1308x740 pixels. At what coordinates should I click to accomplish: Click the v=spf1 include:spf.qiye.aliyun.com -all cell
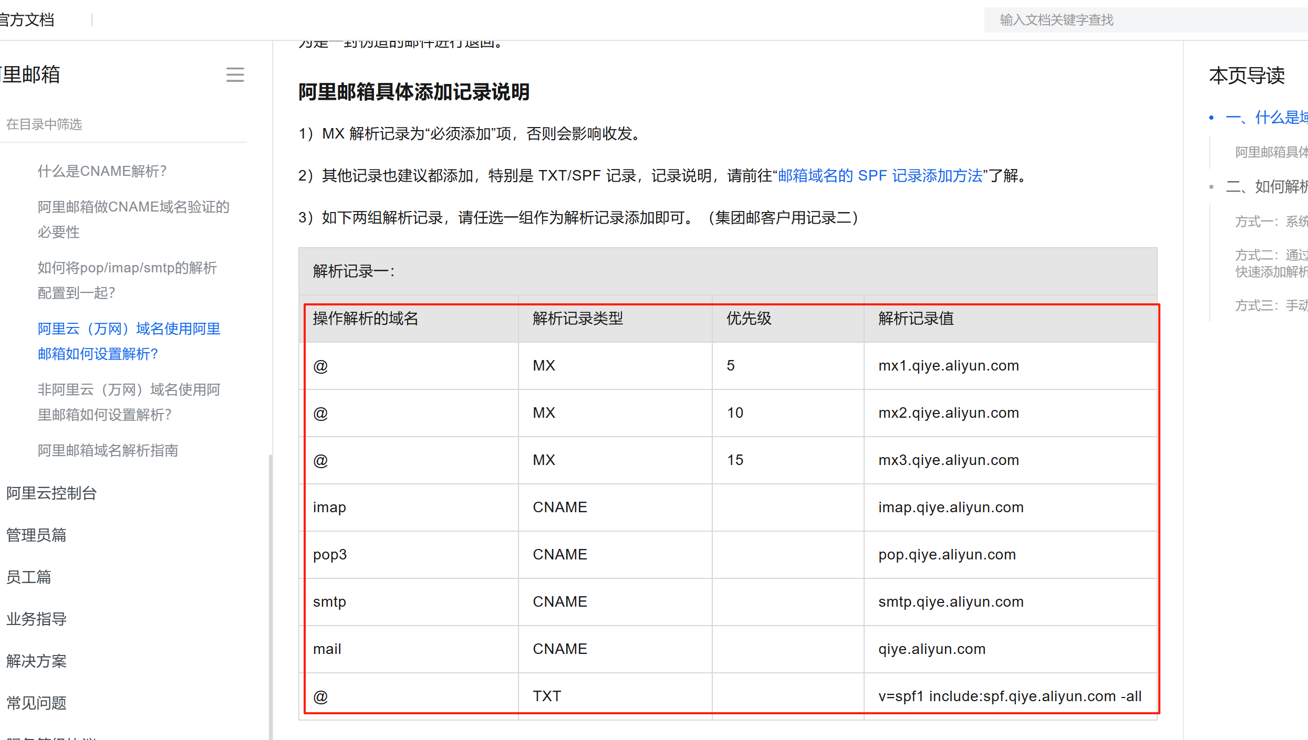pos(1010,696)
